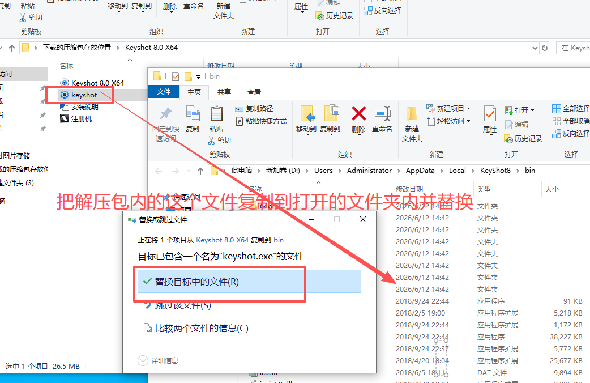Click 全部取消 in bin window ribbon
Screen dimensions: 590x383
pos(571,121)
